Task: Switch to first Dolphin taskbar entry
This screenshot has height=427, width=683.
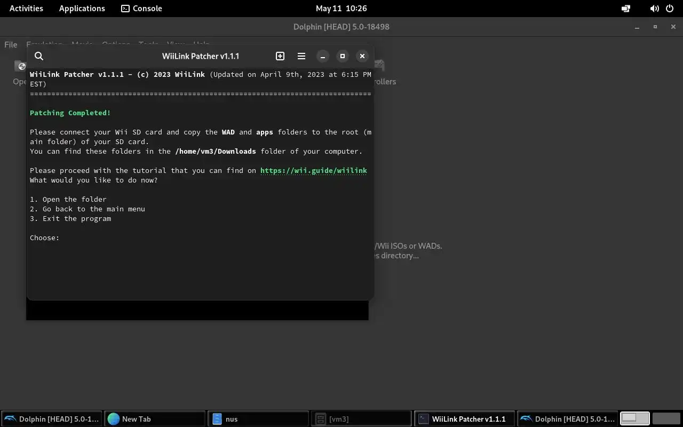Action: tap(51, 419)
